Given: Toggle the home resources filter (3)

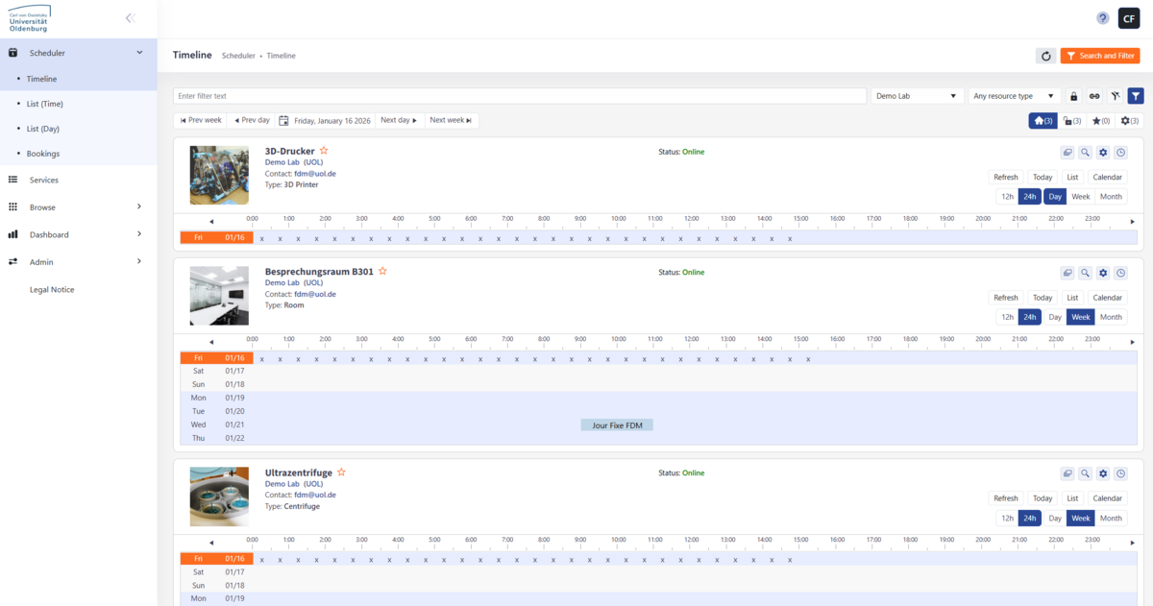Looking at the screenshot, I should click(1043, 121).
